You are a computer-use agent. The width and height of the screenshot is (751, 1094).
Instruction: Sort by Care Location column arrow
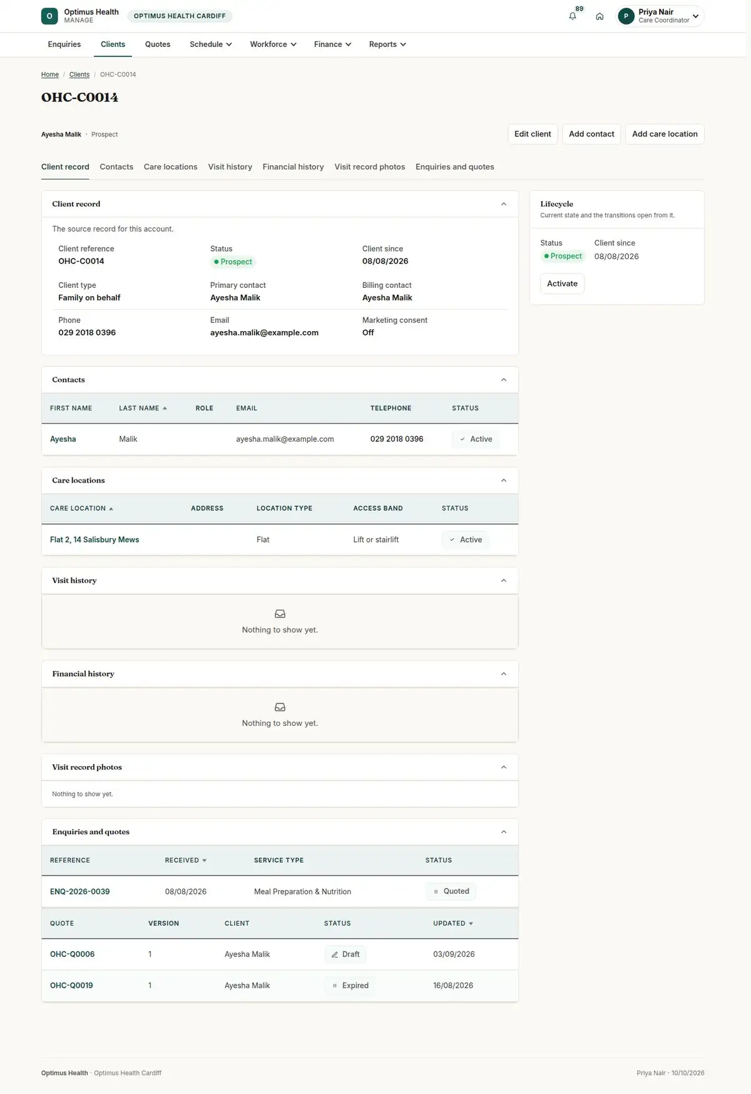(111, 509)
